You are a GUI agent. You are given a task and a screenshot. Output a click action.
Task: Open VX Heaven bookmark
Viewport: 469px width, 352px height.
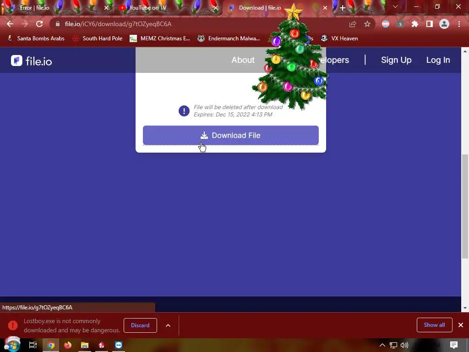pos(339,38)
